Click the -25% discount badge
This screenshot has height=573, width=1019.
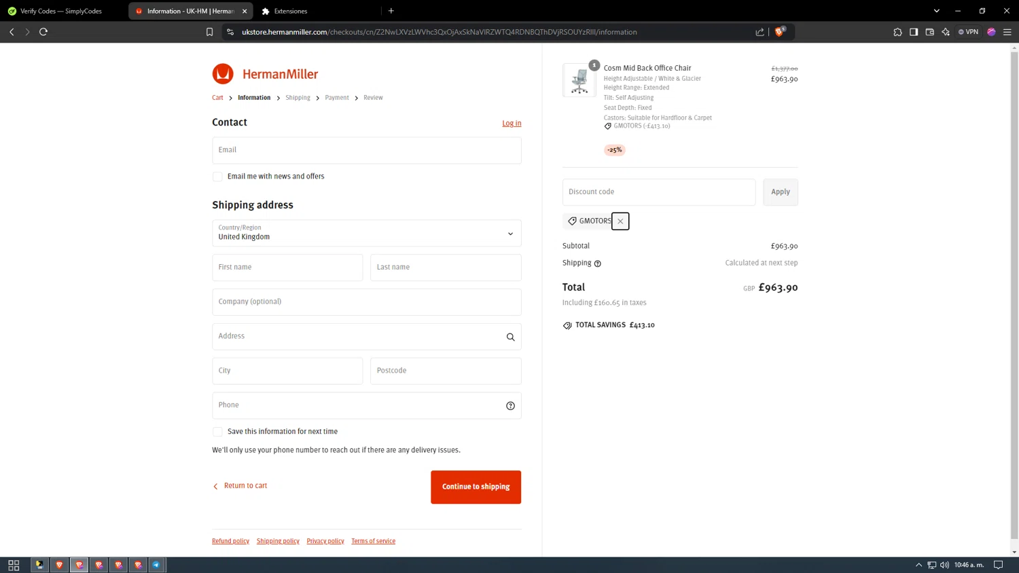tap(615, 150)
